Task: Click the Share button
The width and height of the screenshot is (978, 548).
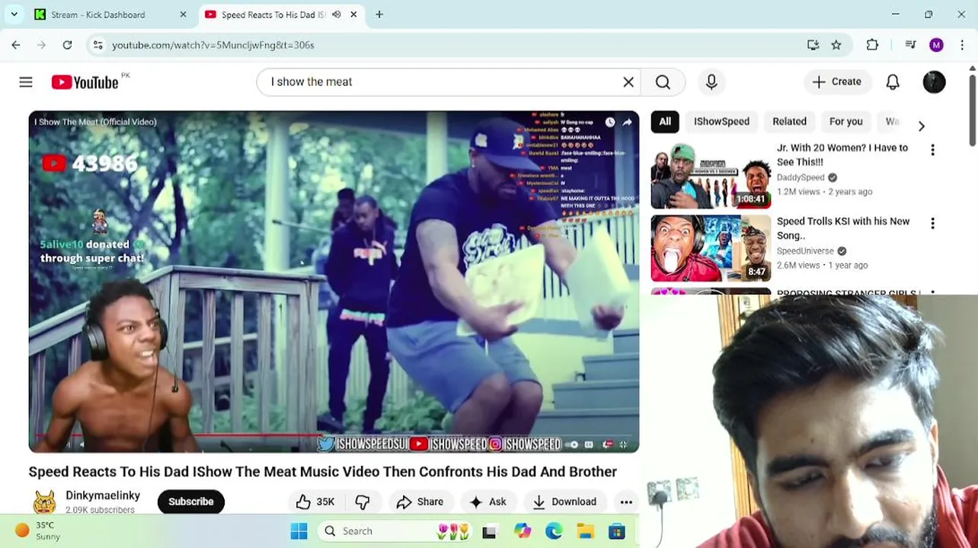Action: coord(420,502)
